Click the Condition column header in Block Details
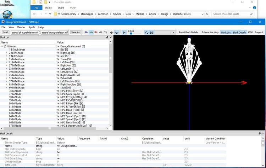 pos(148,139)
